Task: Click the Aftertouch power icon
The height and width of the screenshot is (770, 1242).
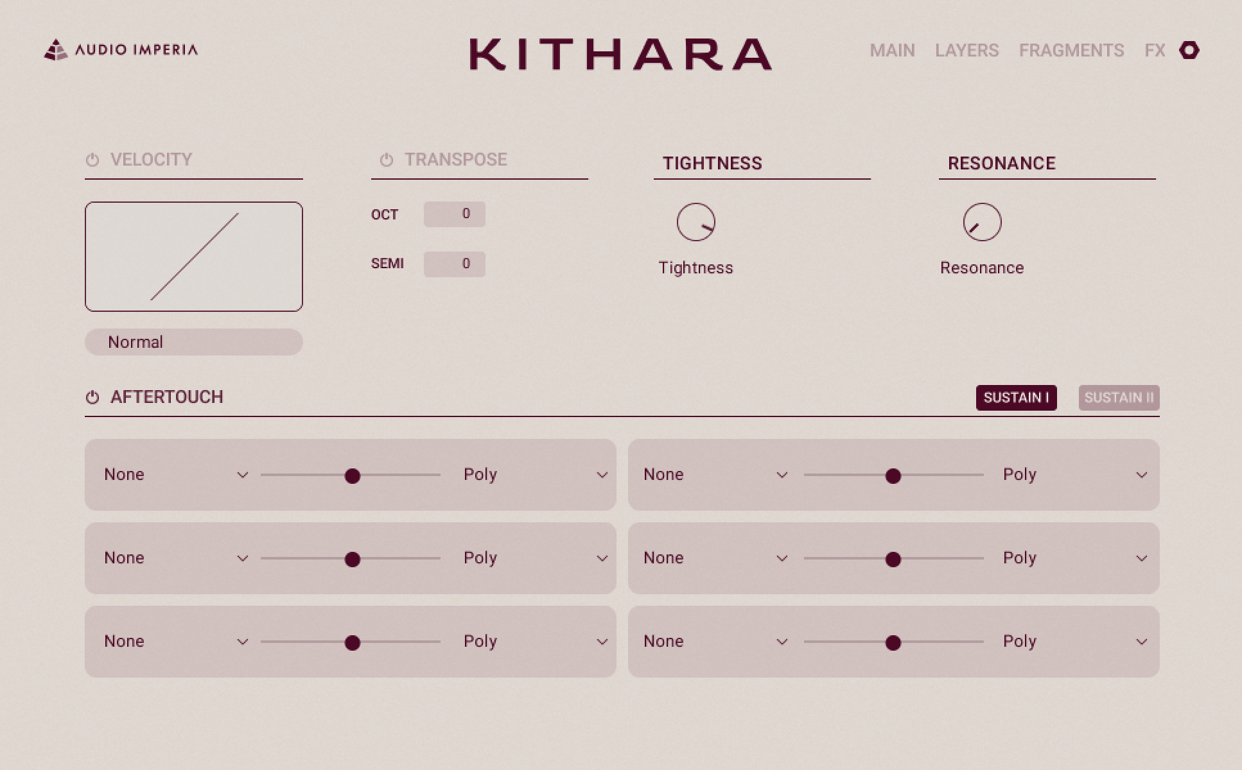Action: pos(92,397)
